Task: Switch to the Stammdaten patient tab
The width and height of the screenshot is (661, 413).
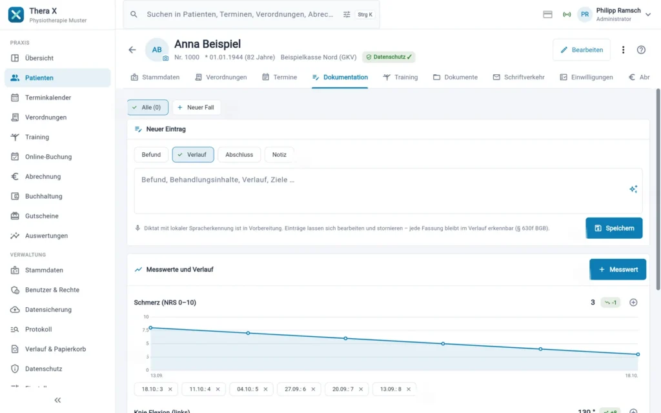Action: [x=155, y=77]
